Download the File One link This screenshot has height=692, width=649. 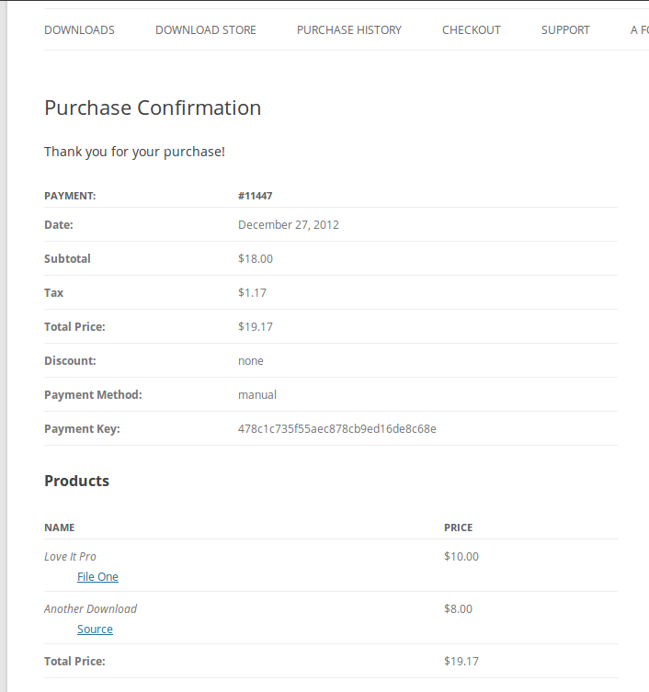click(97, 577)
